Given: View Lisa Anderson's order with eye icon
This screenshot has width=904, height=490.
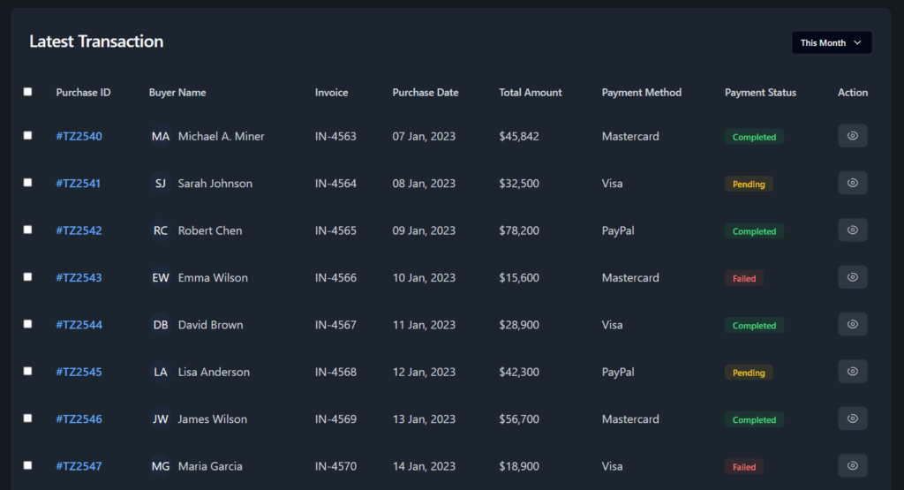Looking at the screenshot, I should (x=852, y=372).
